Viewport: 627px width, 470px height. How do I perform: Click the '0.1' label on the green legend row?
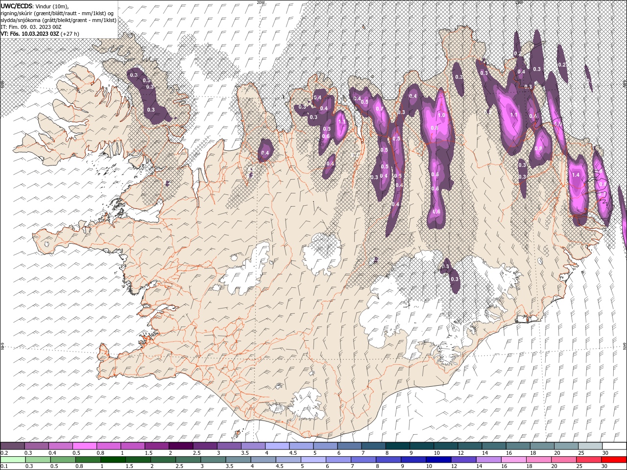point(3,467)
